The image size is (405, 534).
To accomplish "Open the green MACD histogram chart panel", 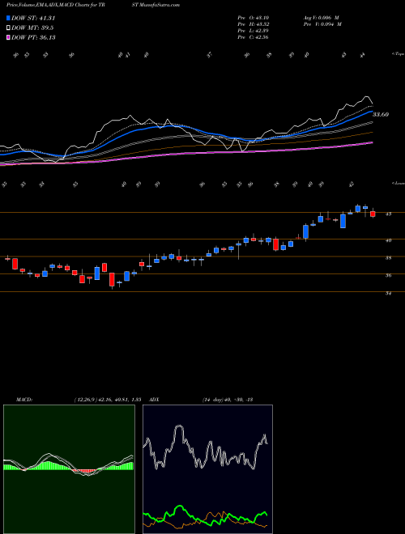I will [x=69, y=469].
